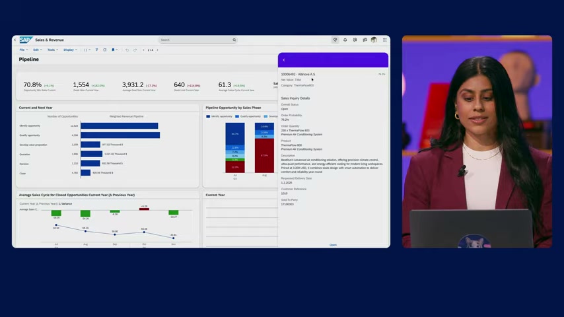Click the Current and Next Year title
The width and height of the screenshot is (564, 317).
pyautogui.click(x=36, y=108)
